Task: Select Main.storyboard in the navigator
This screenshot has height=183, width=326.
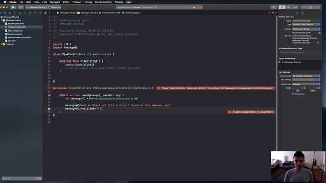Action: pos(15,30)
